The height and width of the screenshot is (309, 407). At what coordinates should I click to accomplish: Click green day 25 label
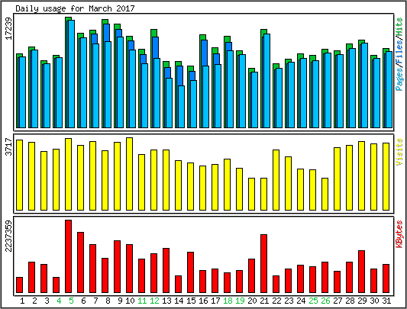click(x=313, y=301)
